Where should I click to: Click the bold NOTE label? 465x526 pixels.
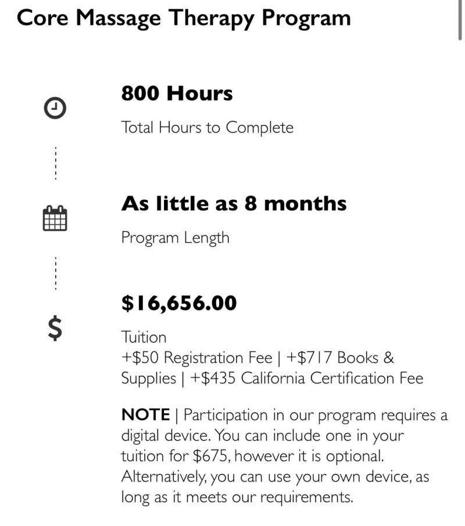click(x=145, y=415)
